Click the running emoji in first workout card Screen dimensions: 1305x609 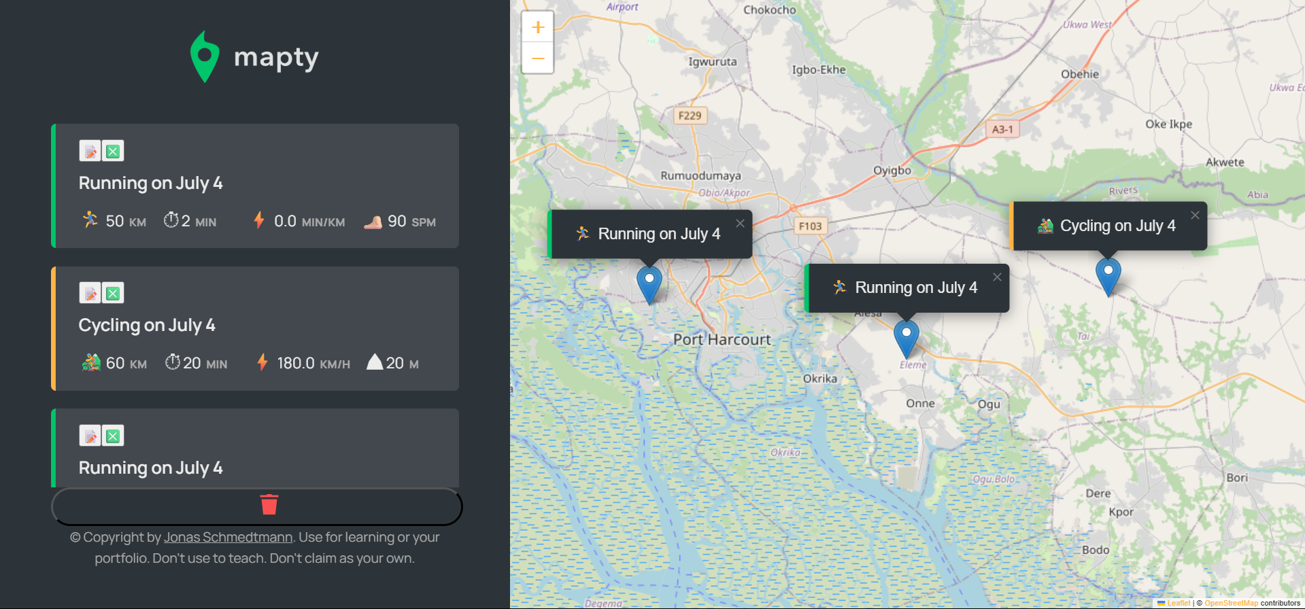pyautogui.click(x=90, y=220)
